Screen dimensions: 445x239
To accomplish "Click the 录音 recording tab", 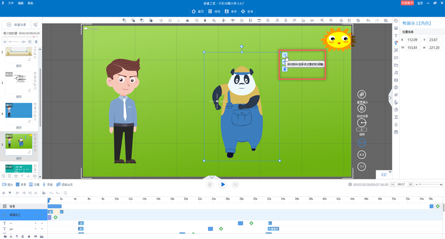I will pyautogui.click(x=47, y=184).
